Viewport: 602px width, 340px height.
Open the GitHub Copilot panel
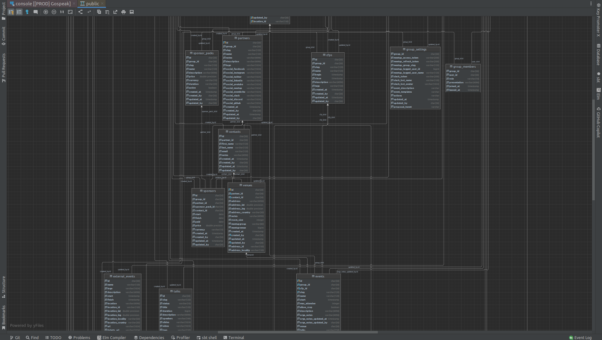[x=598, y=123]
